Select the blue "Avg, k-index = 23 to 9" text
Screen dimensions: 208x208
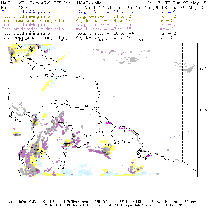(106, 12)
